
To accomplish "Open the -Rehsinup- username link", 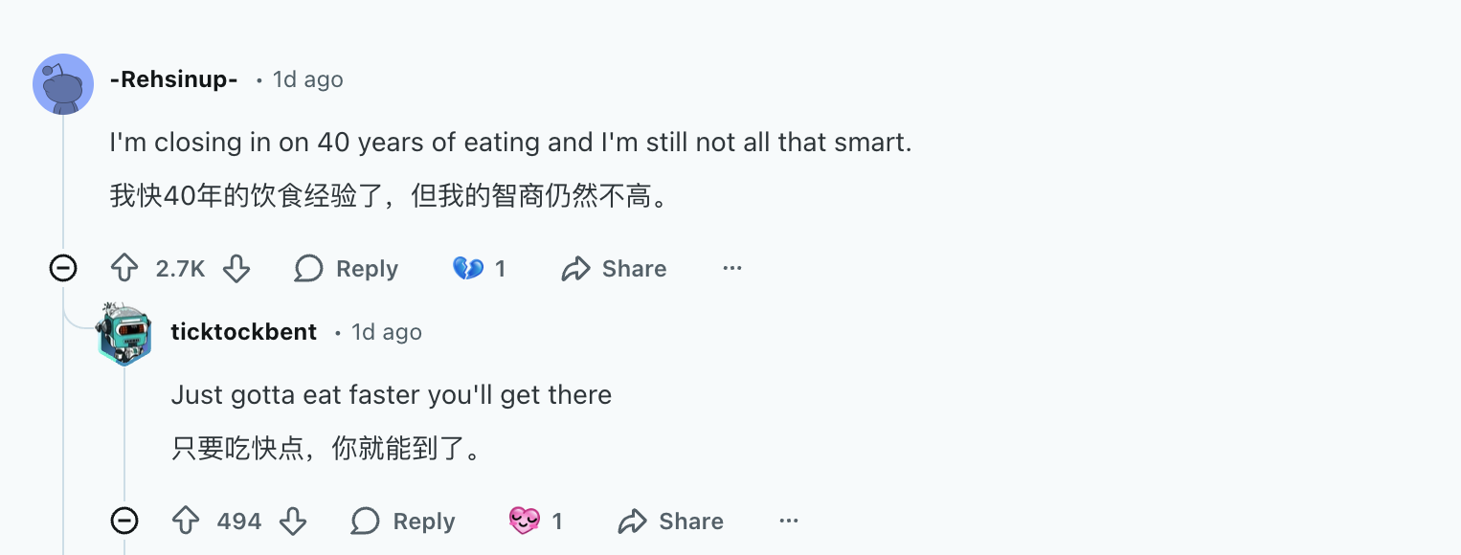I will pos(173,79).
